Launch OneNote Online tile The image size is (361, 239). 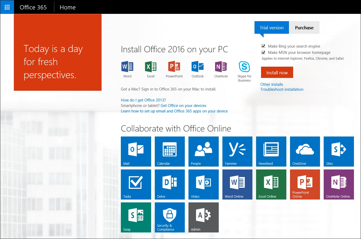click(339, 184)
